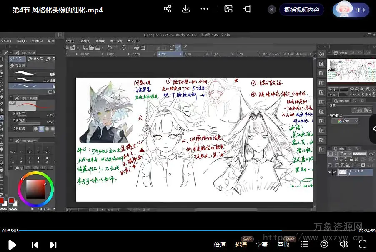Play the video

tap(12, 245)
